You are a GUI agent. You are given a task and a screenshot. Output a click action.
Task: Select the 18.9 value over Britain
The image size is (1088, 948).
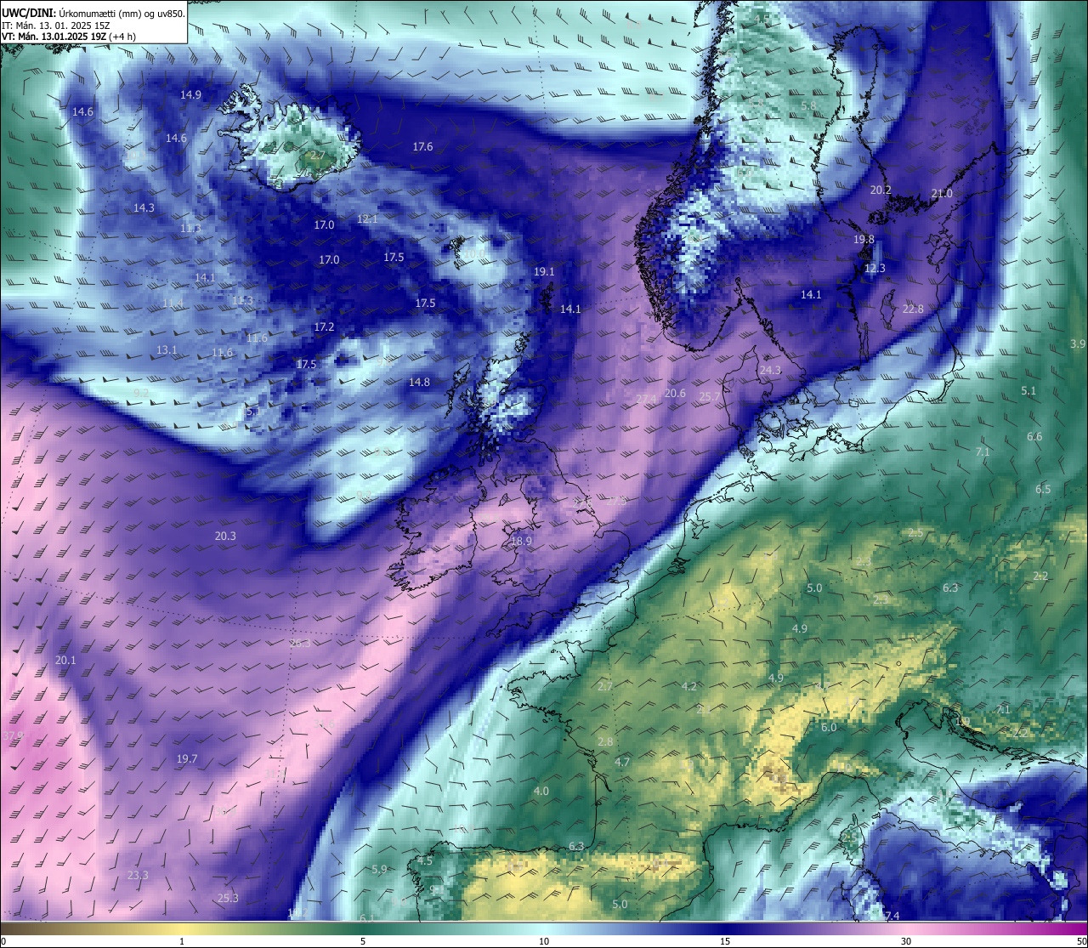point(521,542)
